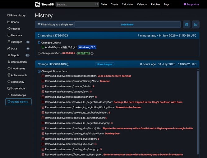The width and height of the screenshot is (207, 158).
Task: Open the calendar view icon button
Action: 186,25
